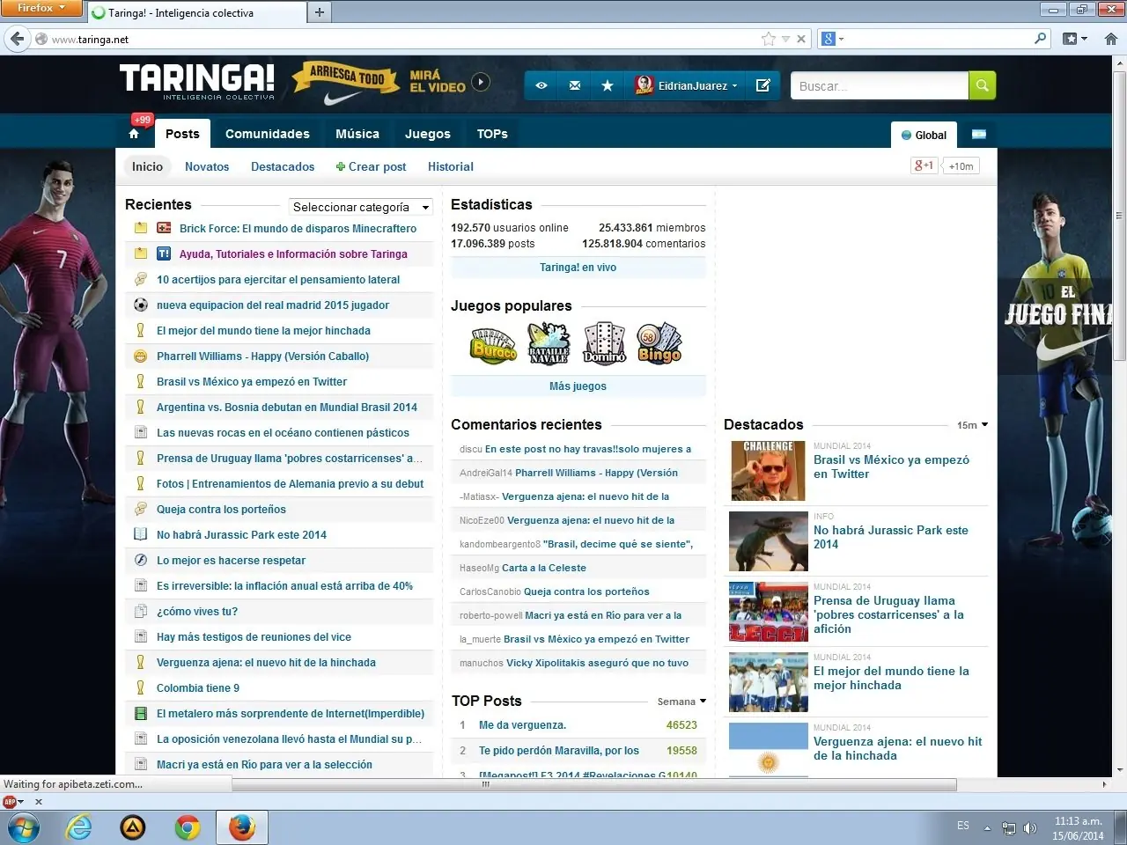Open the 'Brasil vs México' Challenge thumbnail
The image size is (1127, 845).
coord(768,471)
